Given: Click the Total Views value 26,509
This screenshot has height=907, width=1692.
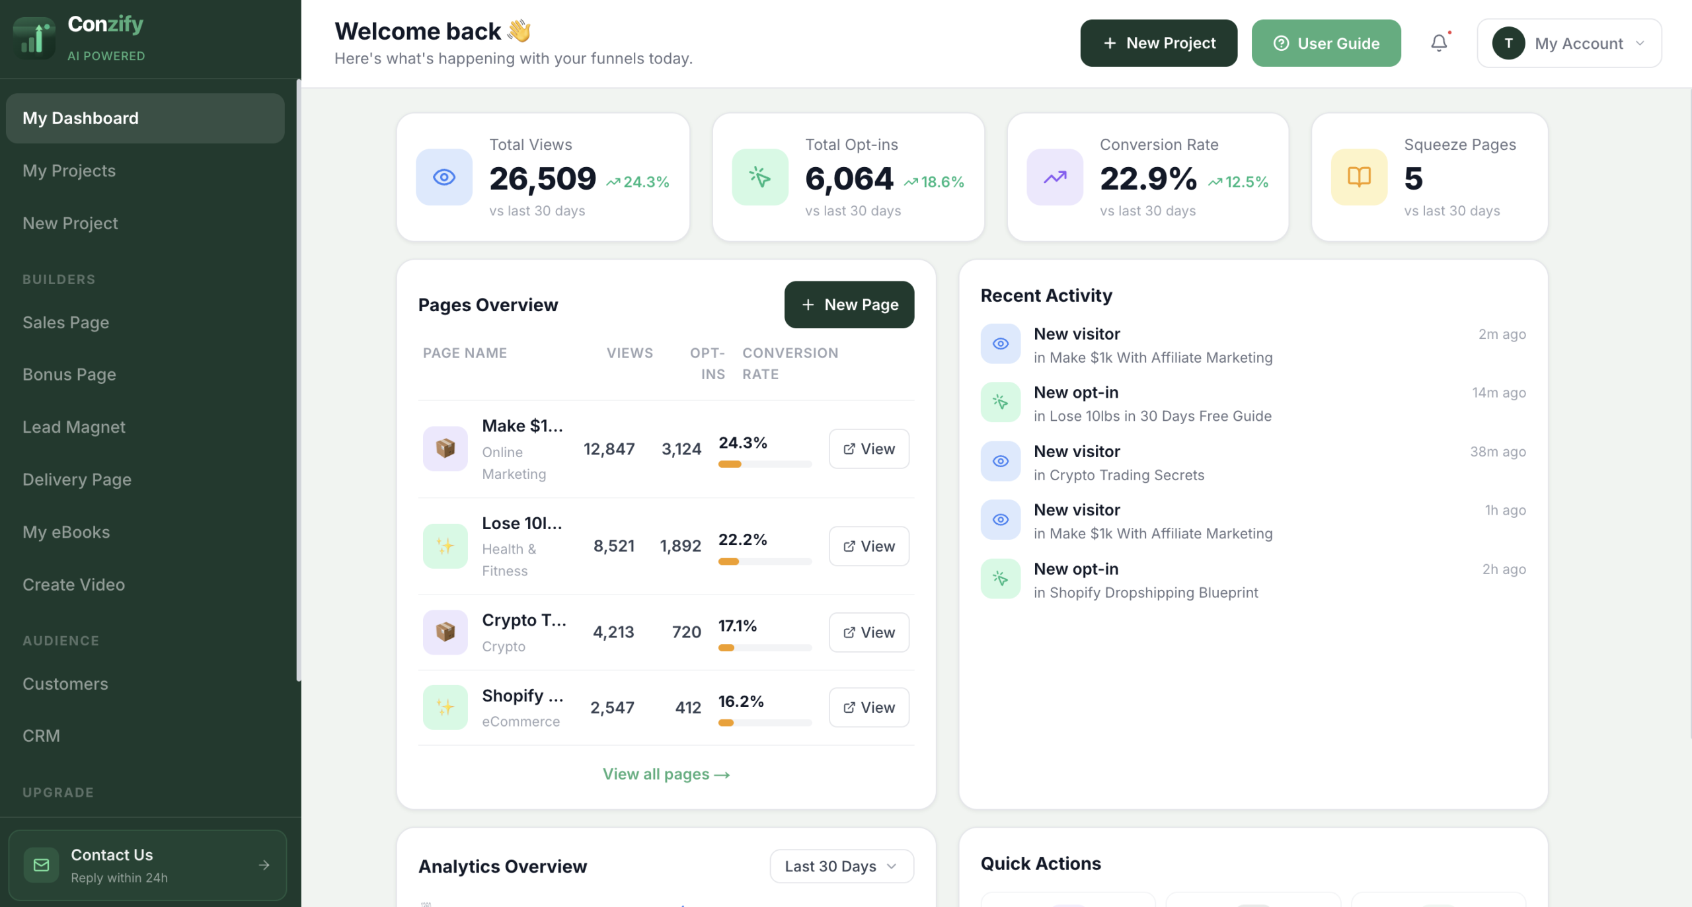Looking at the screenshot, I should 543,179.
